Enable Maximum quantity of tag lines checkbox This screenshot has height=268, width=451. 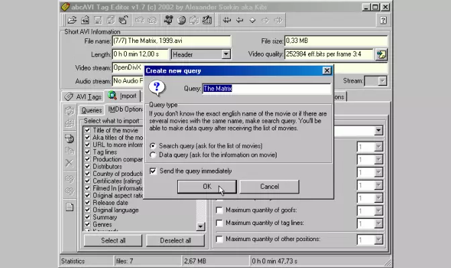pyautogui.click(x=219, y=223)
